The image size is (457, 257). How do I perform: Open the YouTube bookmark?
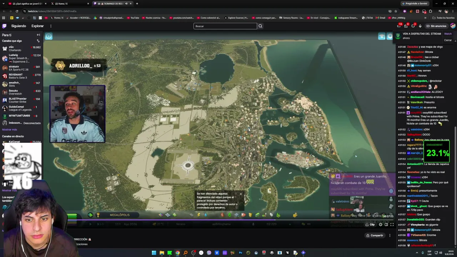pos(133,18)
